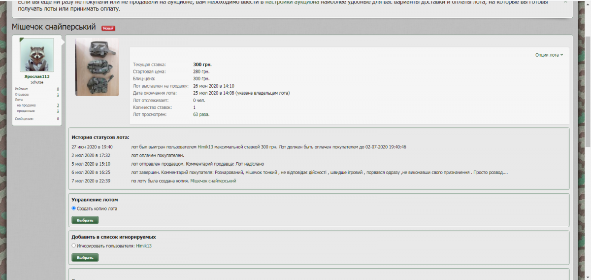Click Выбрать under Управление лотом
This screenshot has height=280, width=591.
tap(85, 220)
